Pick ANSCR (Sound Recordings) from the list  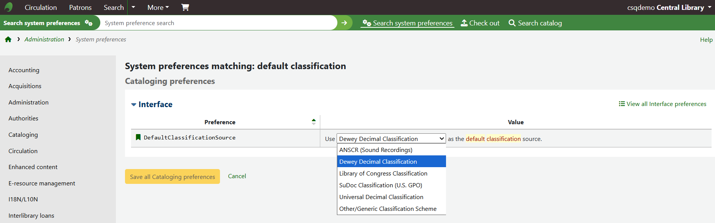click(x=376, y=150)
